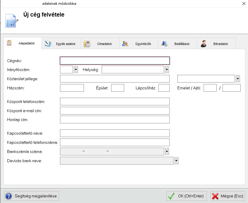This screenshot has height=203, width=248.
Task: Click the person icon on Béradatok tab
Action: (203, 44)
